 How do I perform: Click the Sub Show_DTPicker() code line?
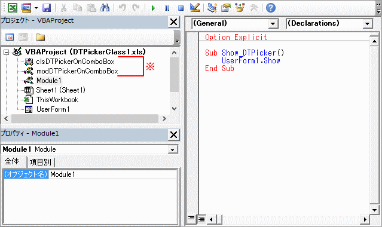tap(245, 53)
